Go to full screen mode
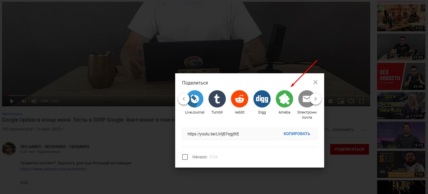This screenshot has width=428, height=194. pyautogui.click(x=362, y=101)
